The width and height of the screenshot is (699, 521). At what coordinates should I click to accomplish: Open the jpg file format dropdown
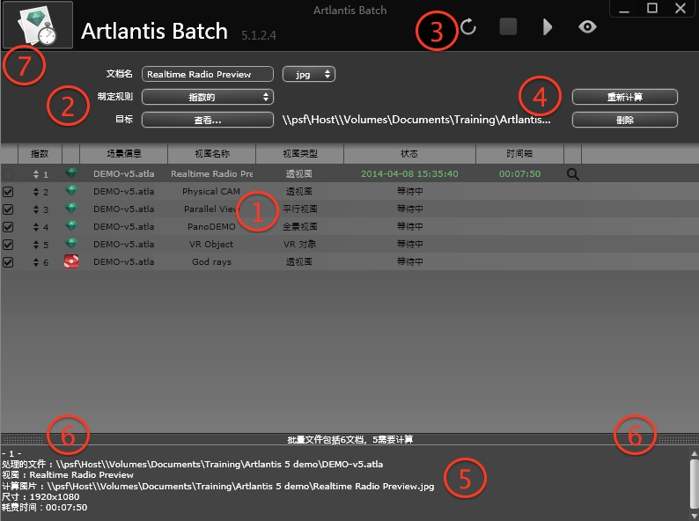308,74
